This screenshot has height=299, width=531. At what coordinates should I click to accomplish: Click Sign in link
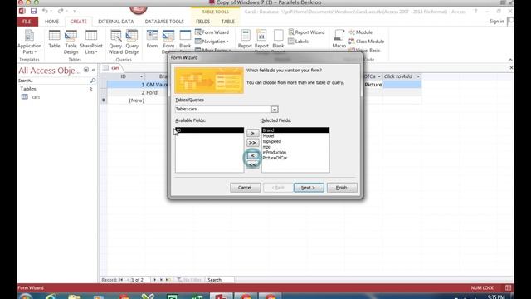(x=496, y=22)
